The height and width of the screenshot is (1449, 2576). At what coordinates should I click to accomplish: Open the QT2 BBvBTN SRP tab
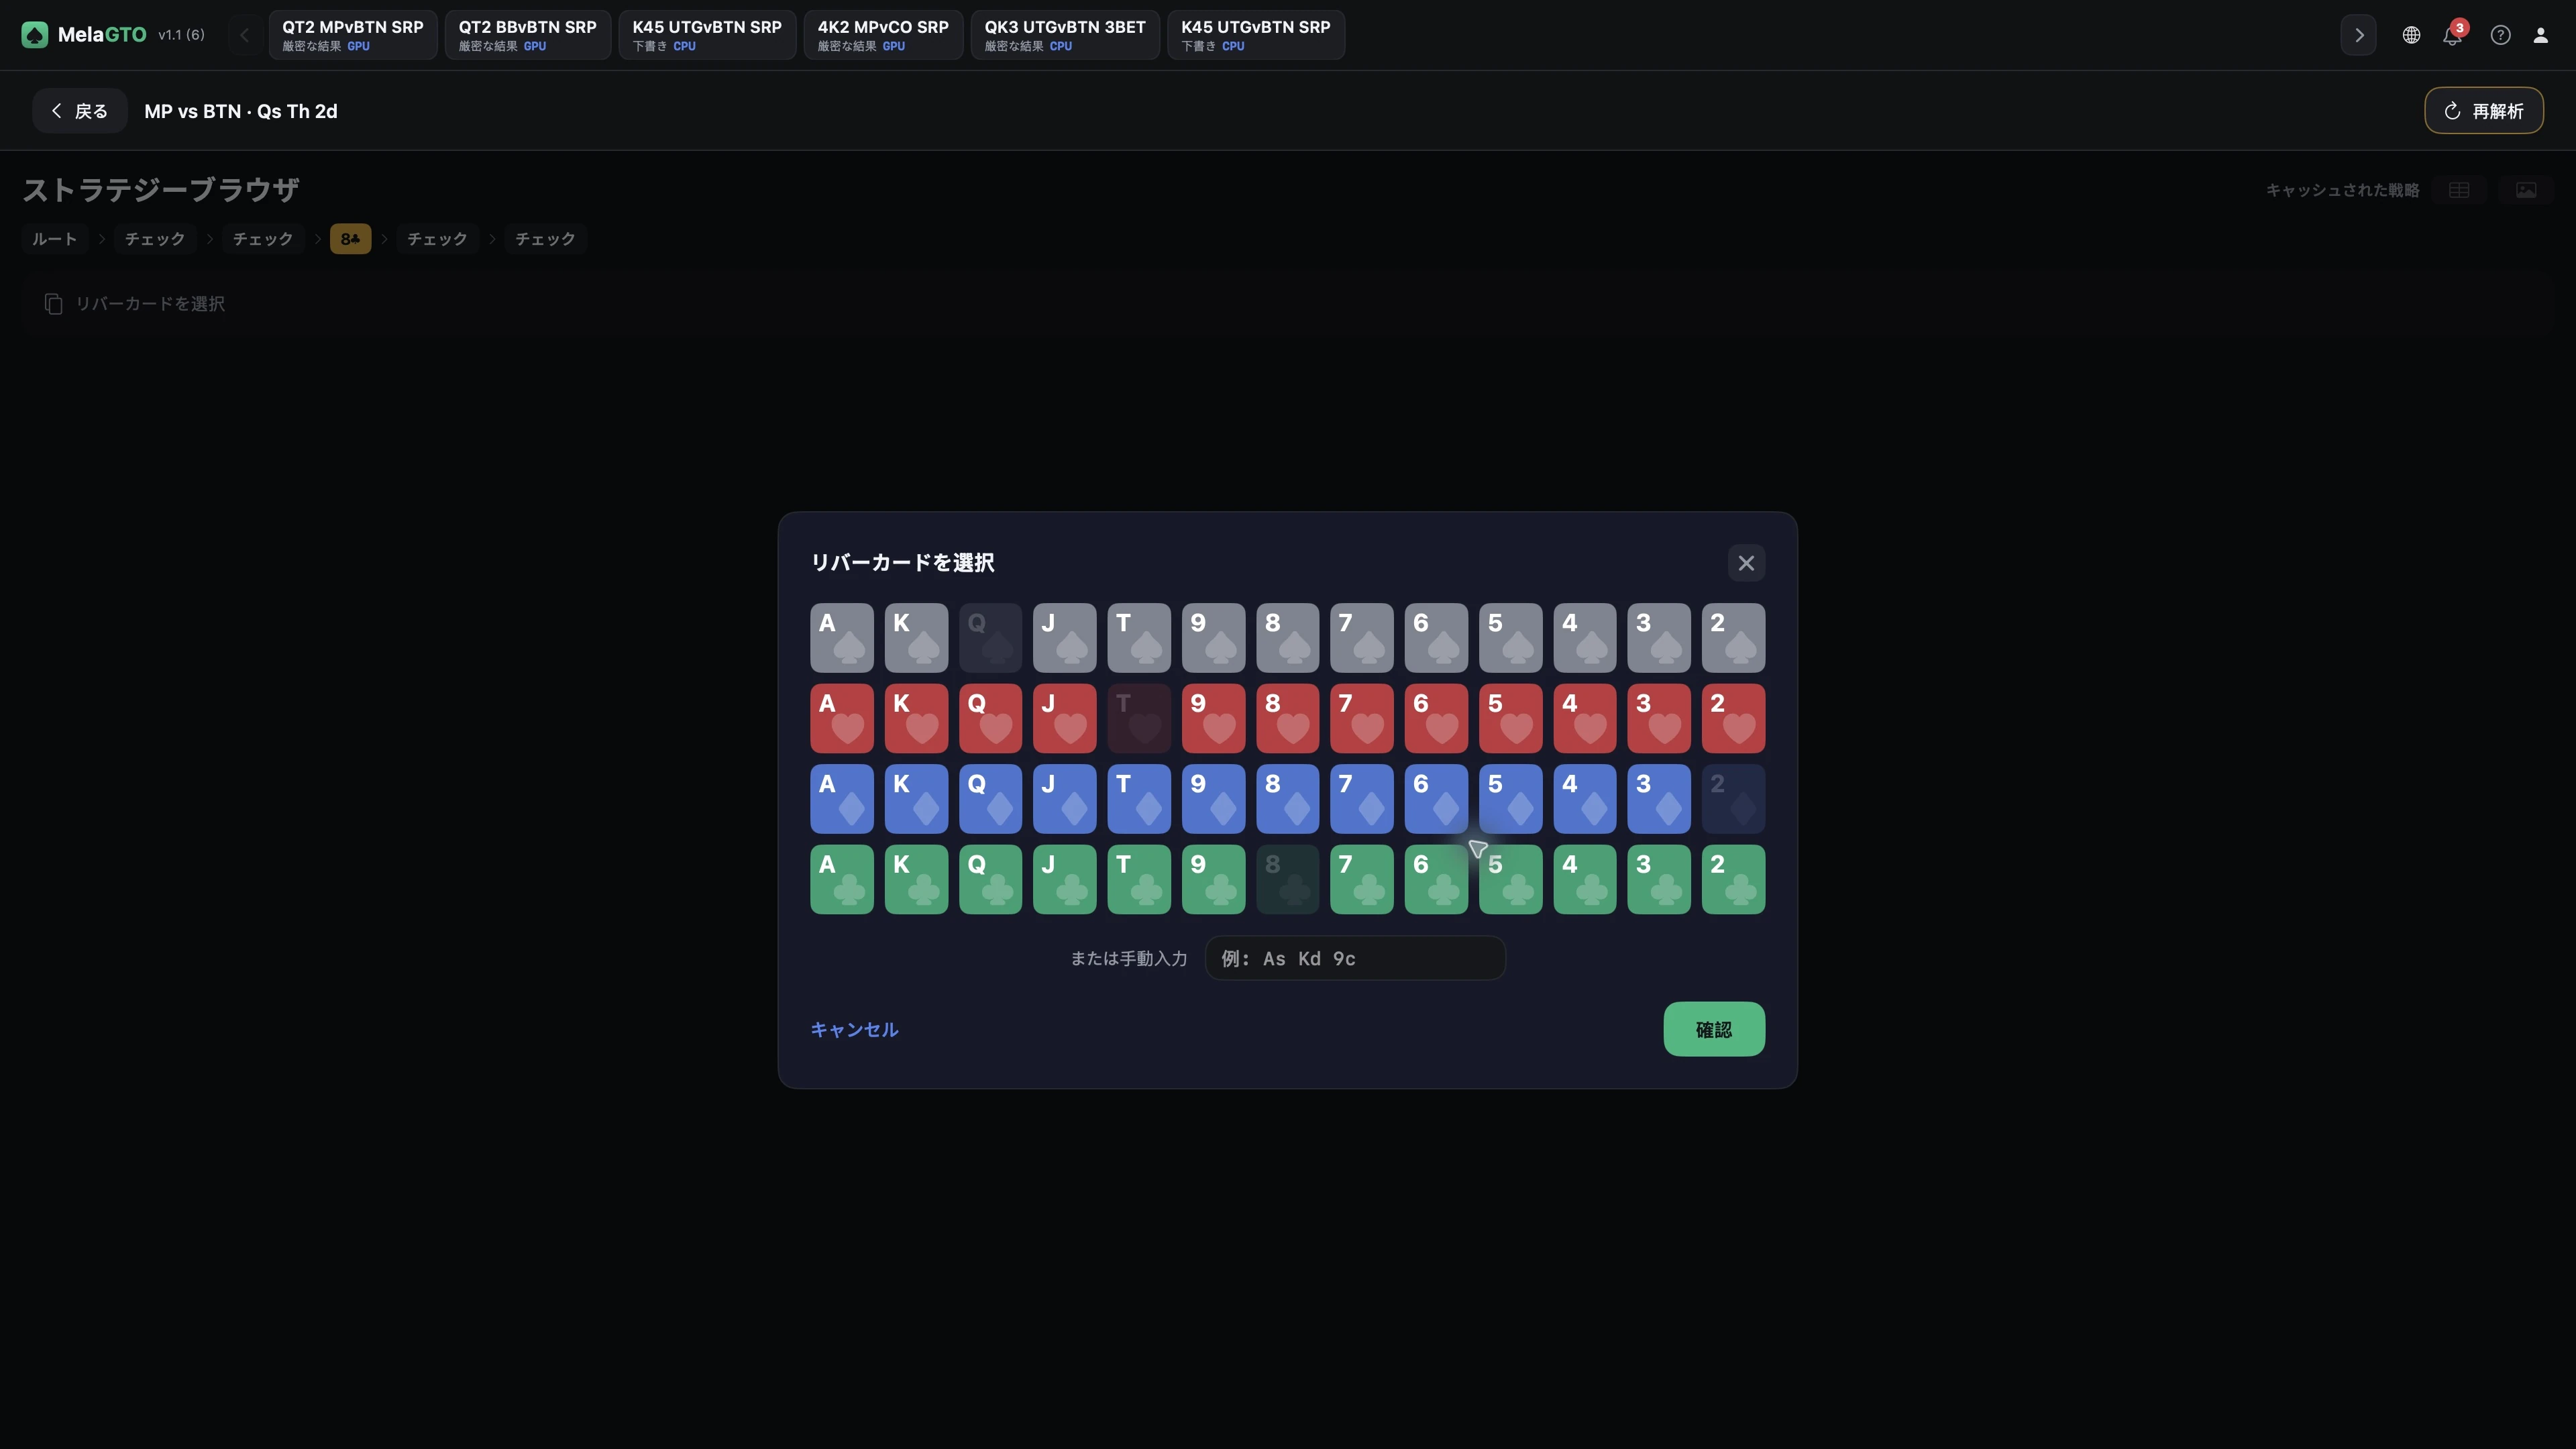(x=528, y=35)
